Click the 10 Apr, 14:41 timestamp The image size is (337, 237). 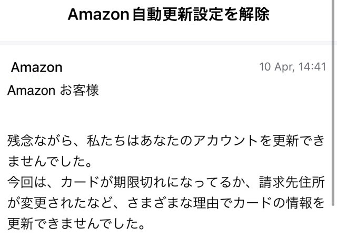click(293, 67)
